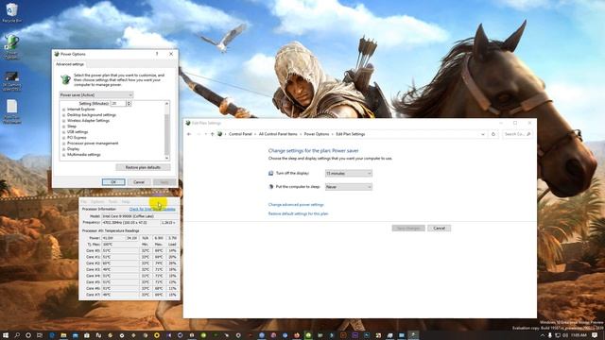Click the Core #2 temperature reading
Screen dimensions: 605x340
click(120, 263)
